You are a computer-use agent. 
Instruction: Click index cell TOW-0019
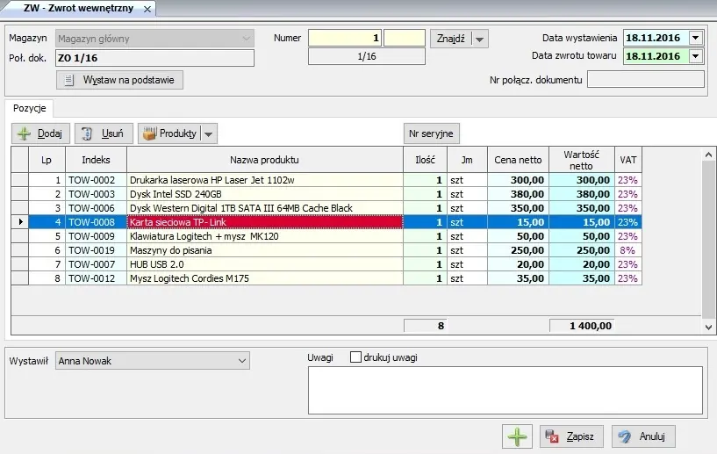click(96, 250)
